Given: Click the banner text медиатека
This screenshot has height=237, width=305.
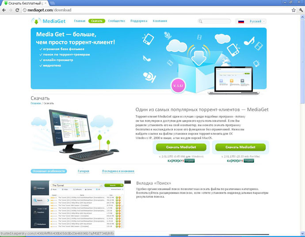Looking at the screenshot, I should pyautogui.click(x=52, y=65).
